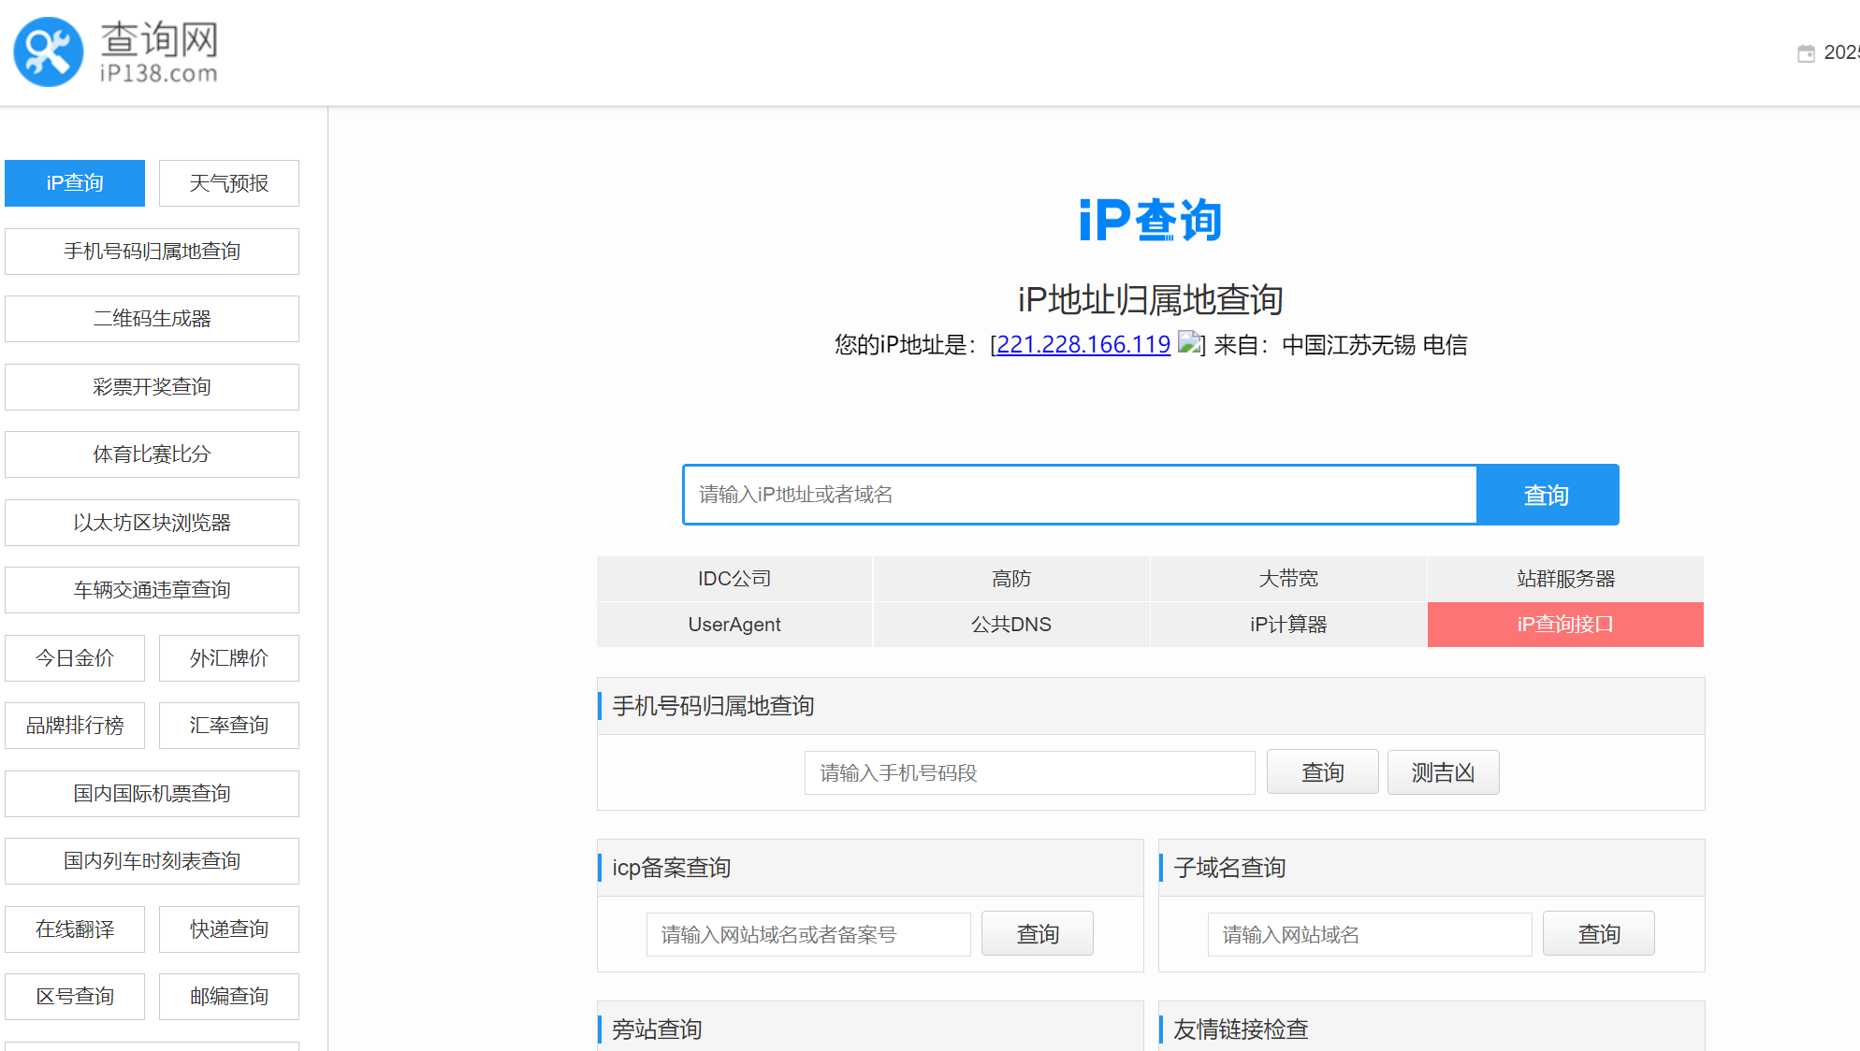This screenshot has width=1860, height=1051.
Task: Open the 天气预报 weather forecast tool
Action: point(228,183)
